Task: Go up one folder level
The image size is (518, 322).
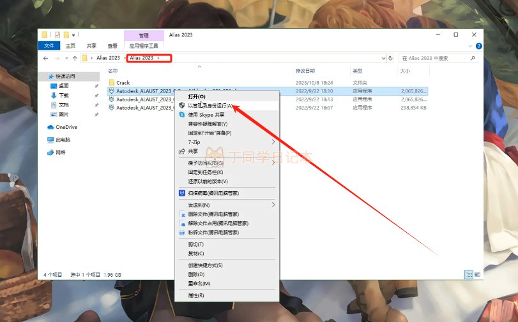Action: tap(75, 58)
